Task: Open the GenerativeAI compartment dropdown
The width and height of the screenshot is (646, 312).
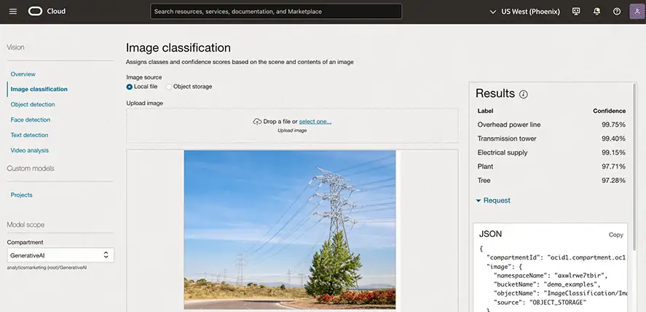Action: point(60,255)
